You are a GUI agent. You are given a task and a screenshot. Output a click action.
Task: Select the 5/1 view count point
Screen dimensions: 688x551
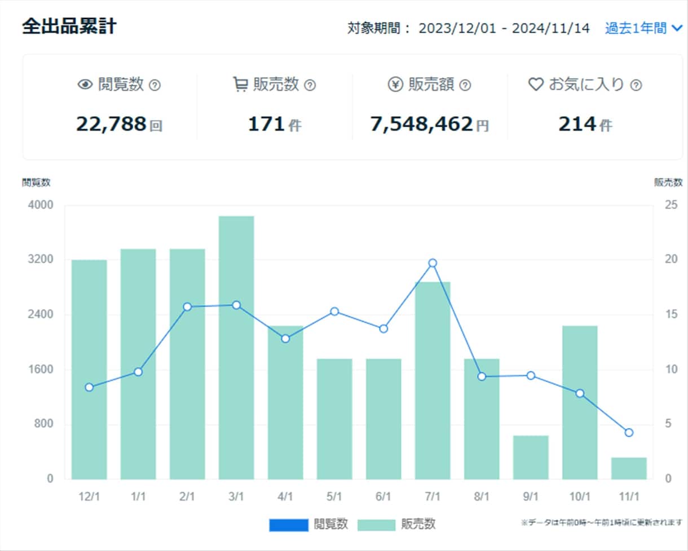tap(334, 312)
